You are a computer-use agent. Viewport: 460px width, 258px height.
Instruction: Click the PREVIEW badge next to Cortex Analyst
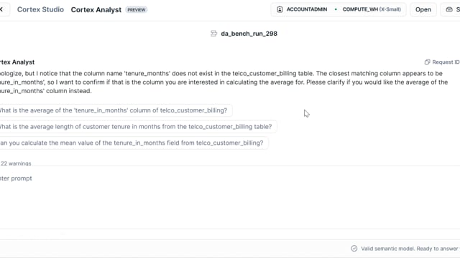pos(137,9)
